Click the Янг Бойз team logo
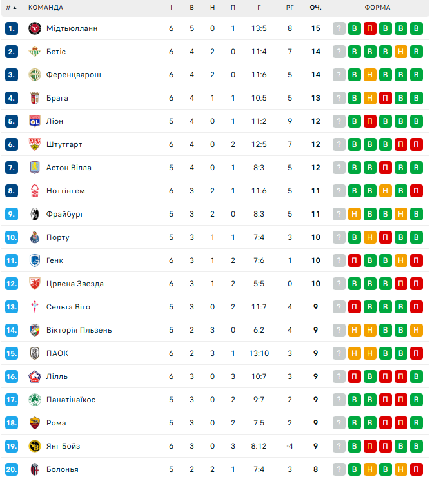432x479 pixels. pyautogui.click(x=35, y=446)
